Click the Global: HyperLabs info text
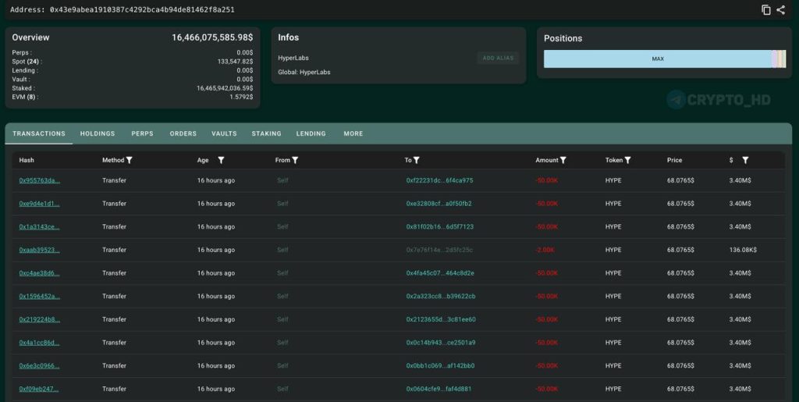This screenshot has width=799, height=402. tap(304, 73)
